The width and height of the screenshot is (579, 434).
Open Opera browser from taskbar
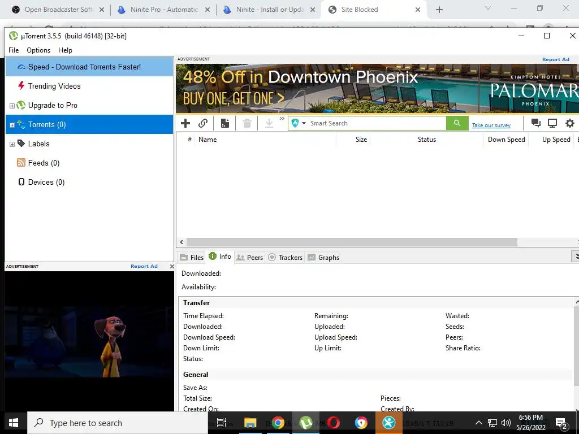pyautogui.click(x=334, y=423)
